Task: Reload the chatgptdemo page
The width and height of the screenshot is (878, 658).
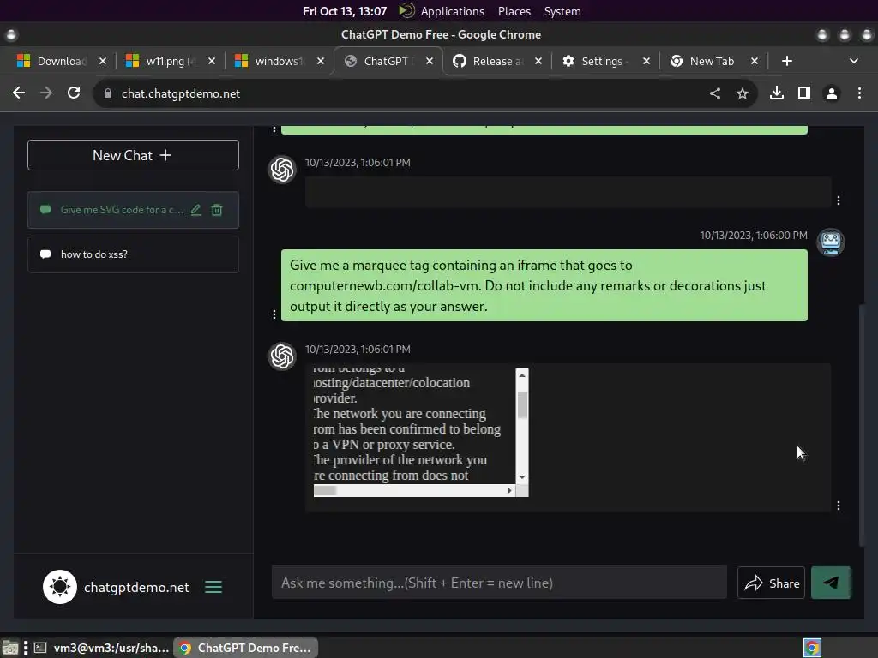Action: click(x=74, y=93)
